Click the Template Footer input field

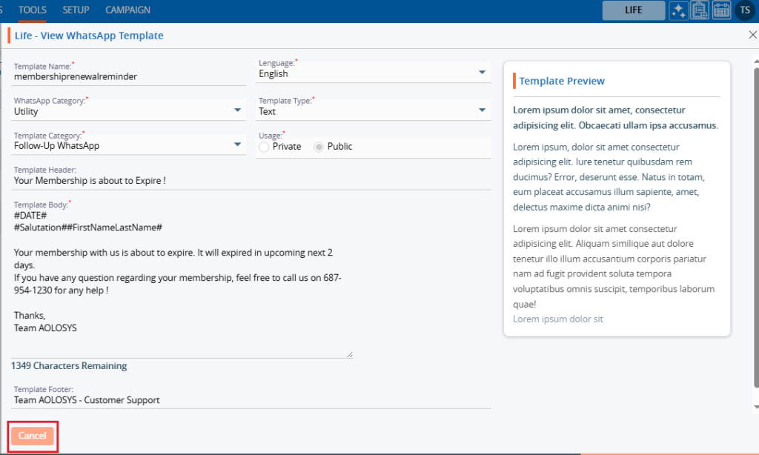click(252, 400)
